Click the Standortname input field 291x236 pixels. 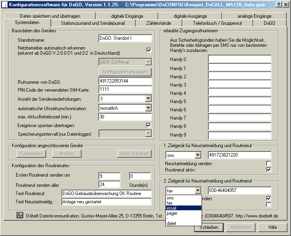click(x=125, y=38)
